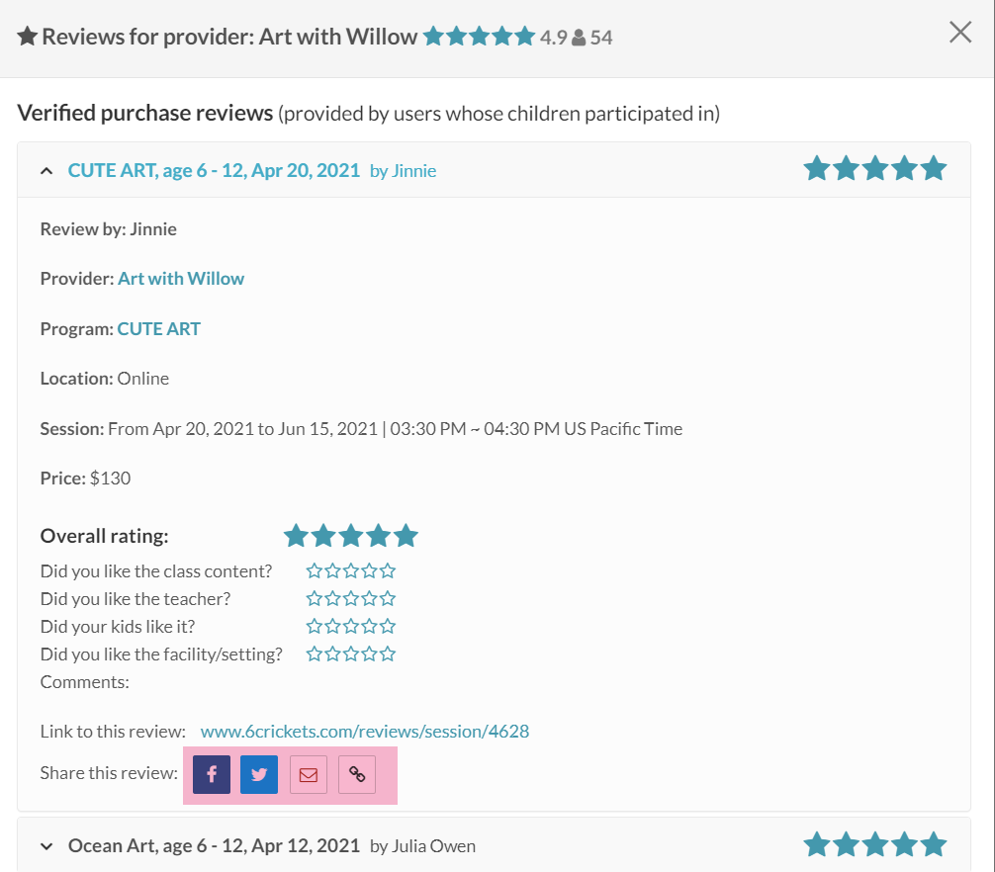The image size is (995, 872).
Task: Rate stars for teacher question
Action: coord(350,599)
